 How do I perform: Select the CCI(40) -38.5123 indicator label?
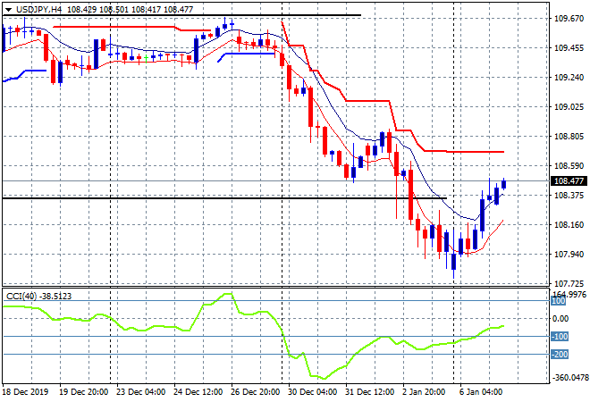tap(38, 297)
